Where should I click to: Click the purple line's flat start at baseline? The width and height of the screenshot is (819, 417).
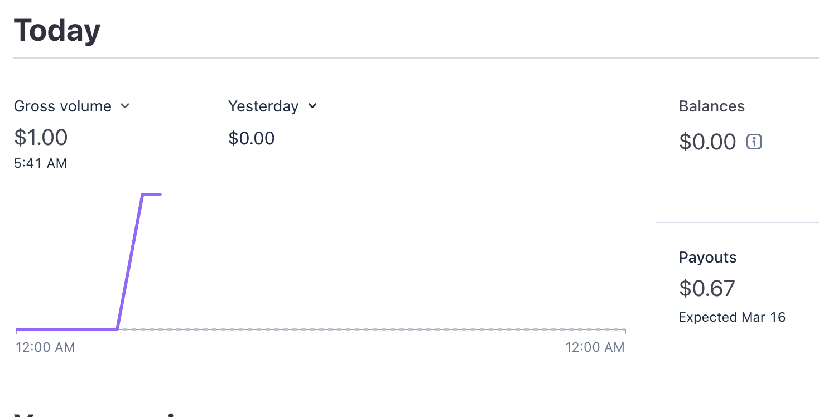[x=67, y=329]
